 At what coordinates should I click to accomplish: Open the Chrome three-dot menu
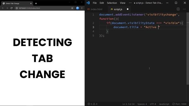coord(82,8)
